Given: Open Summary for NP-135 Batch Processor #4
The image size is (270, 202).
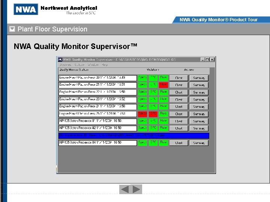Looking at the screenshot, I should pos(199,143).
